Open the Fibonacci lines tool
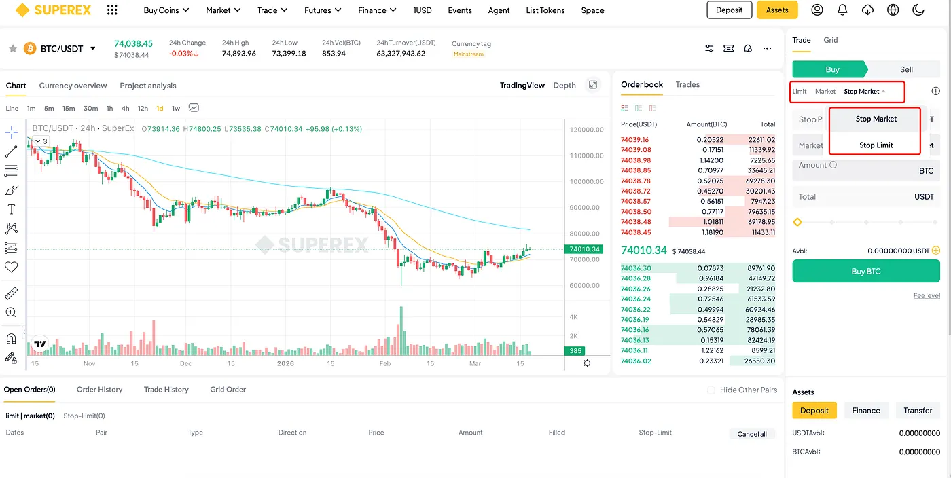This screenshot has height=478, width=951. [11, 170]
